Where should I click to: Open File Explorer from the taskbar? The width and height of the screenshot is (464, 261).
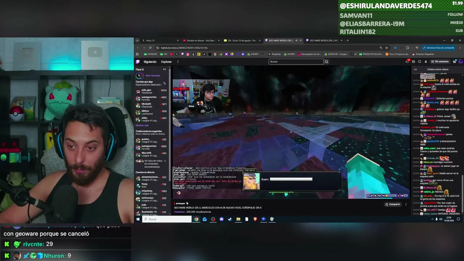(238, 219)
